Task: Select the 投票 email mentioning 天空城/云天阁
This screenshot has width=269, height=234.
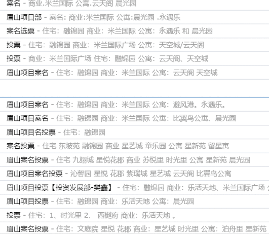Action: pyautogui.click(x=135, y=45)
